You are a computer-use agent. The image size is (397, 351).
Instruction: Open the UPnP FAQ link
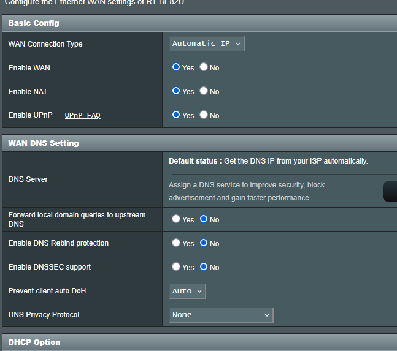82,115
